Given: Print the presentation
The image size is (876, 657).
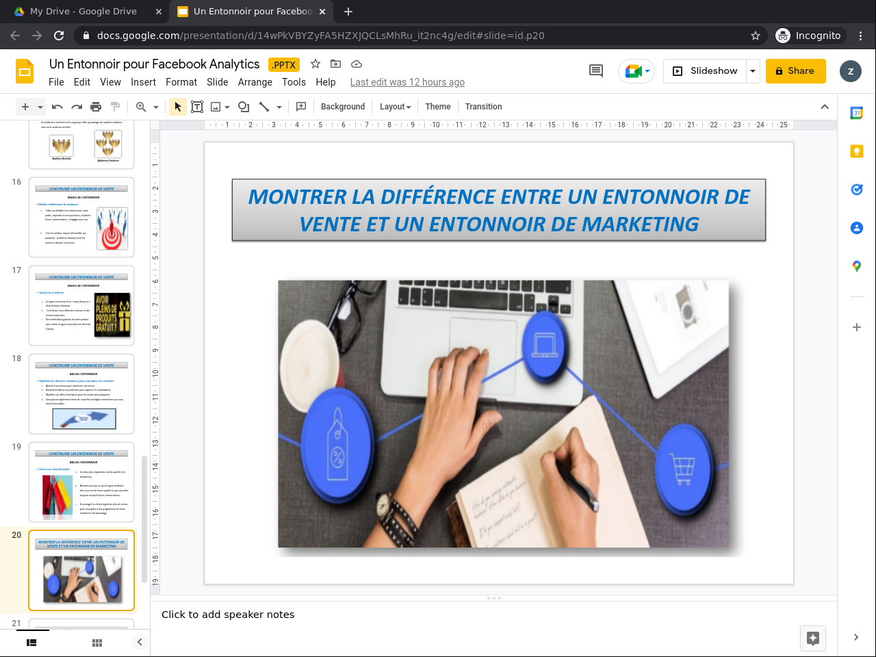Looking at the screenshot, I should (96, 107).
